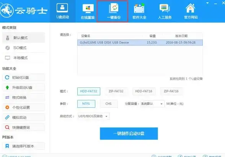Click the 一键制作启动U盘 button
The height and width of the screenshot is (157, 225).
129,134
